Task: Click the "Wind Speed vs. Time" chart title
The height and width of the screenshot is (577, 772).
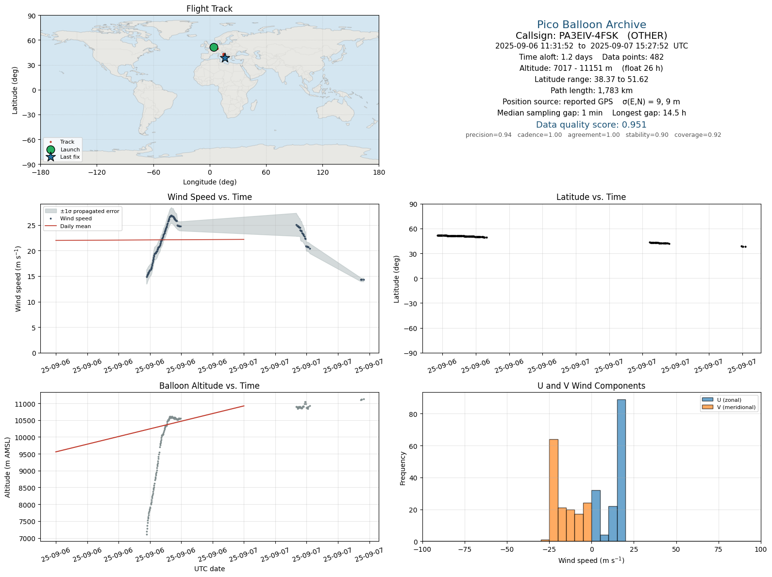Action: (x=210, y=197)
